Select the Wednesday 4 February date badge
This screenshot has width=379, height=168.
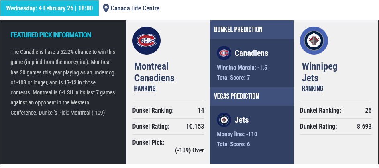coord(49,8)
